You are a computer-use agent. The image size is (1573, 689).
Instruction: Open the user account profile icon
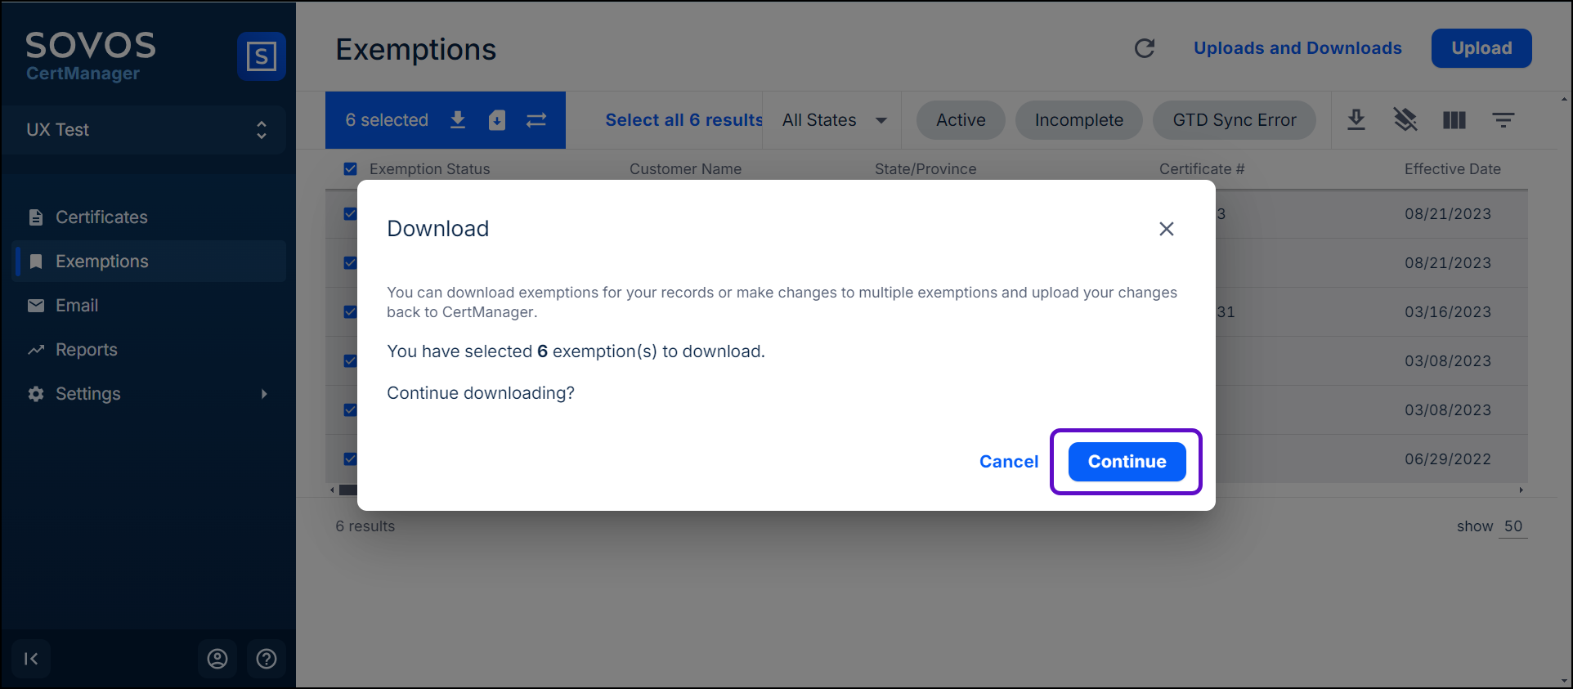click(x=217, y=659)
